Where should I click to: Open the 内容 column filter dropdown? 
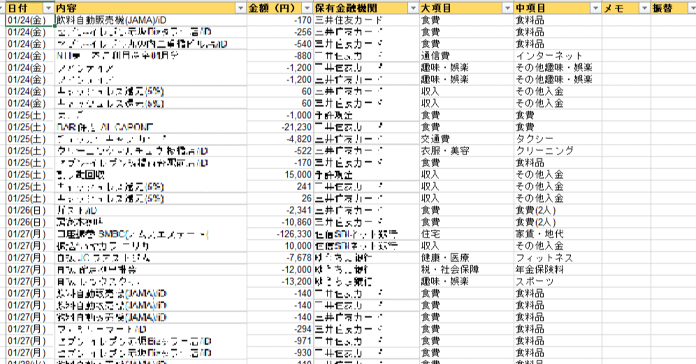click(240, 9)
